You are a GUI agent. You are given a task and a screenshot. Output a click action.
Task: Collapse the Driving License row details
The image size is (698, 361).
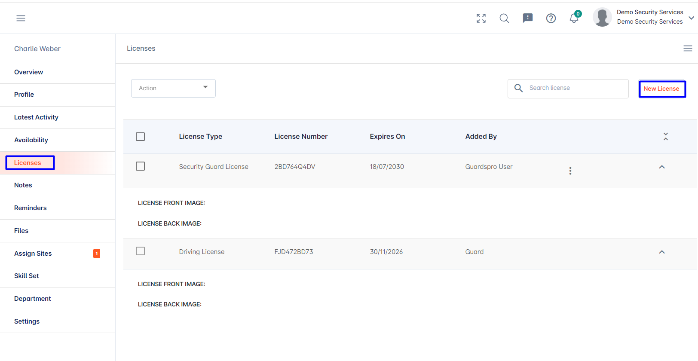point(662,252)
